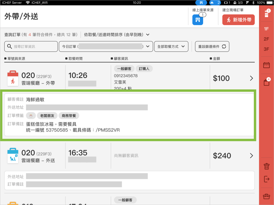Image resolution: width=274 pixels, height=205 pixels.
Task: Switch to the 3F floor tab
Action: [267, 49]
